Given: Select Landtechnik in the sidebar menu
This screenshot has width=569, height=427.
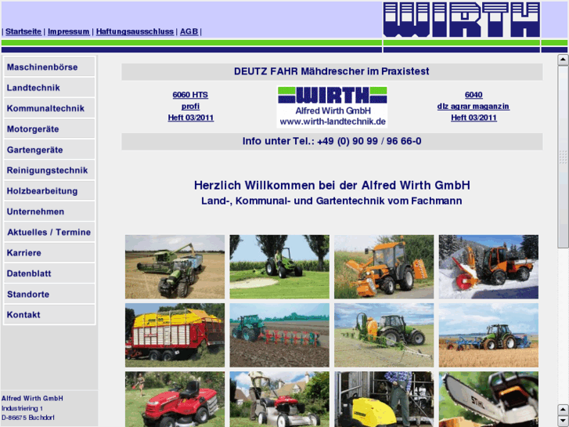Looking at the screenshot, I should [x=49, y=88].
